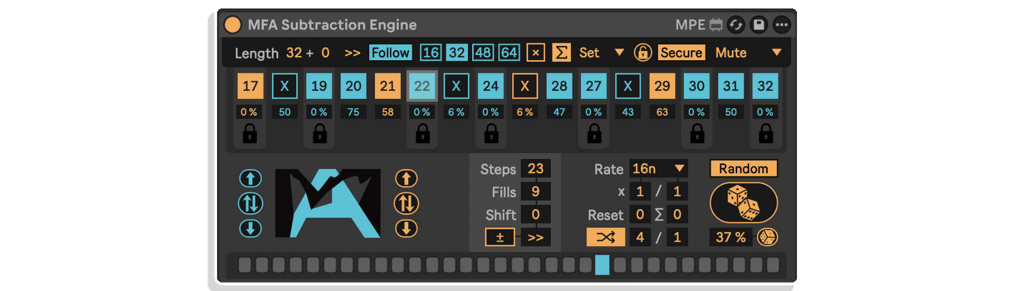1014x291 pixels.
Task: Open the Mute dropdown menu
Action: tap(748, 53)
